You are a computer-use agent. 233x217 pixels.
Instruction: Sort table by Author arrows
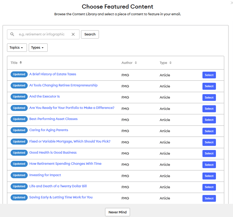tap(136, 63)
